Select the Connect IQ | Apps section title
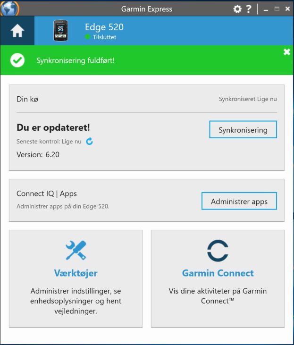The image size is (294, 345). coord(47,194)
